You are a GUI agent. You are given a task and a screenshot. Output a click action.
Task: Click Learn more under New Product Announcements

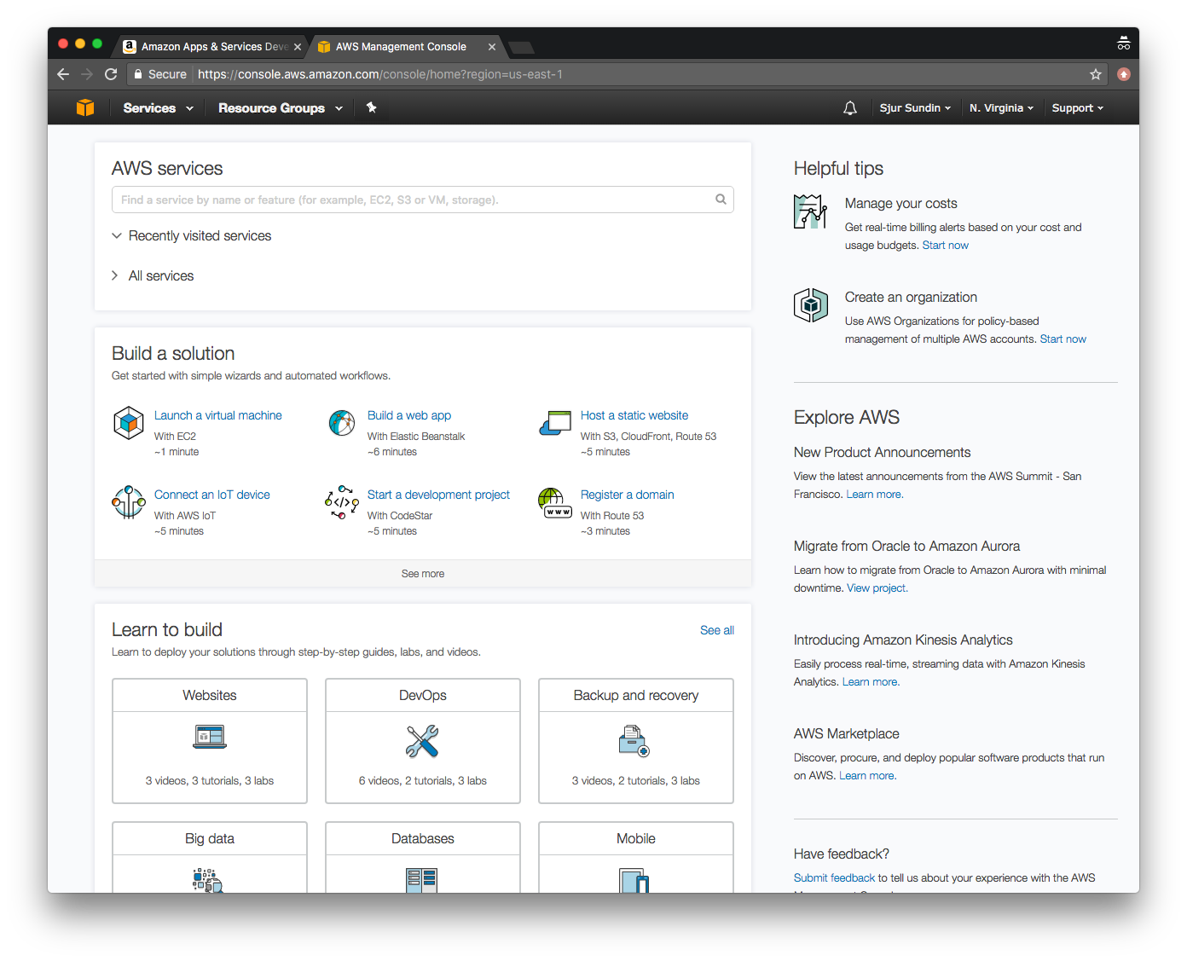tap(875, 495)
